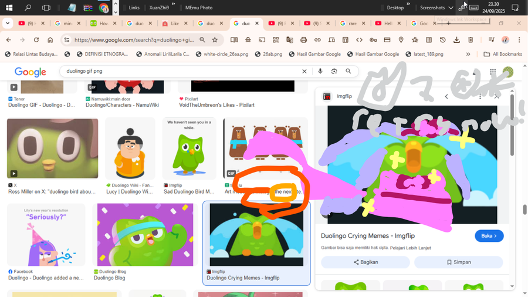
Task: Reload the current page
Action: [x=36, y=40]
